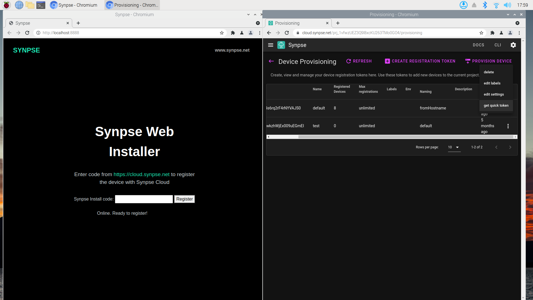Click the Register button
The height and width of the screenshot is (300, 533).
point(184,199)
